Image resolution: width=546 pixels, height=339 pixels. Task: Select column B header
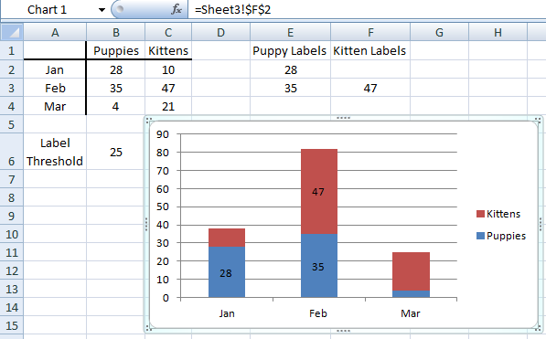[x=115, y=32]
